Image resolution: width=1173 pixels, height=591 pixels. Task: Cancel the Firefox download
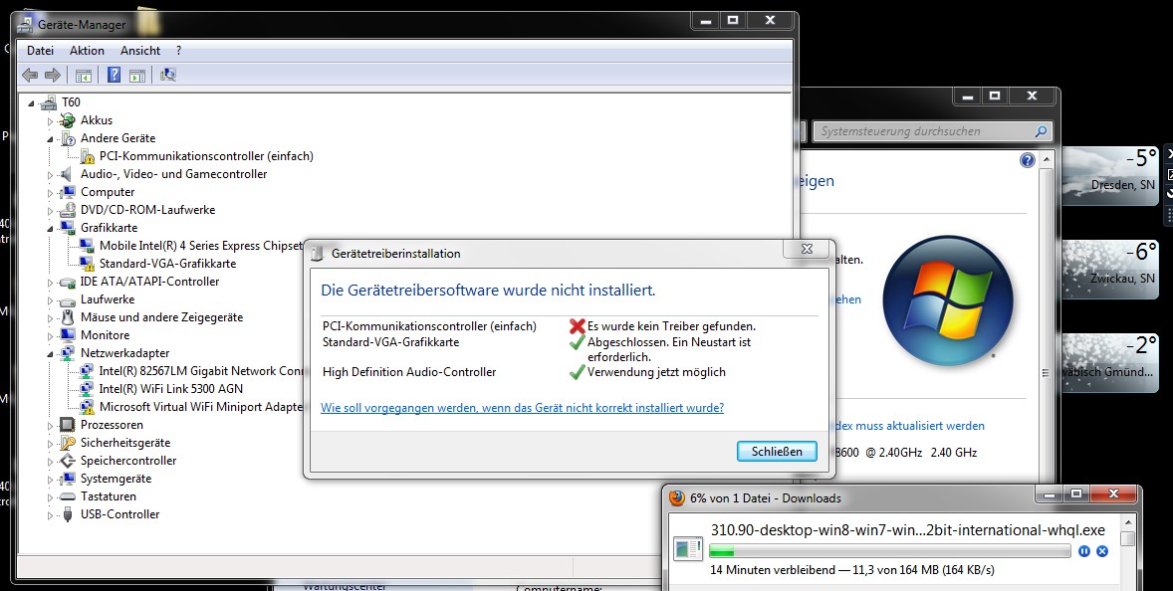[x=1102, y=551]
